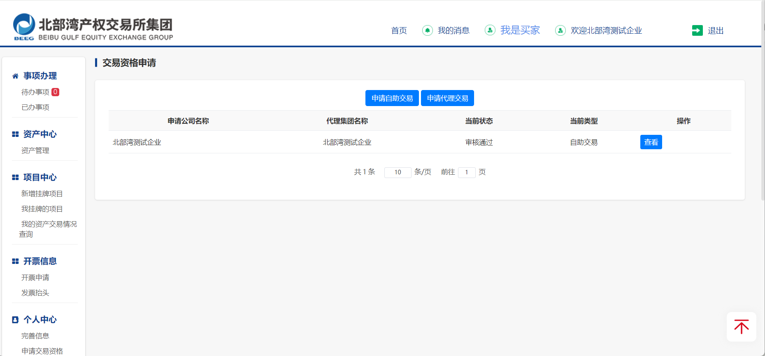Open 事项办理 section heading
Viewport: 765px width, 356px height.
40,76
